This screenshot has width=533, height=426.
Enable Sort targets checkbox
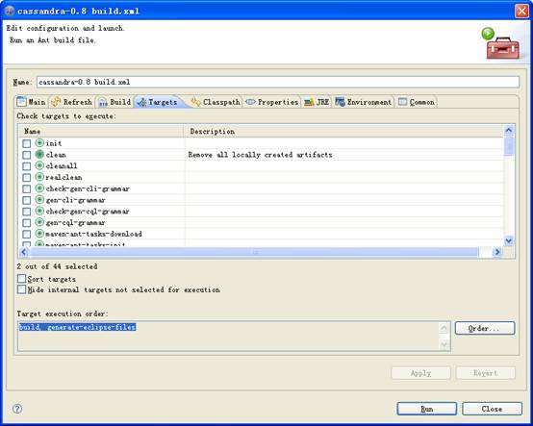(22, 279)
